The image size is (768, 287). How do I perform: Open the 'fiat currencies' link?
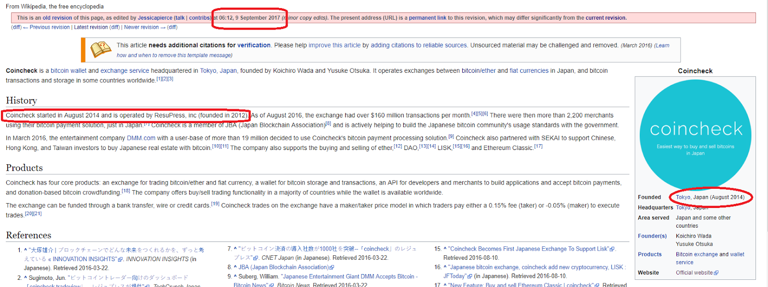tap(529, 70)
